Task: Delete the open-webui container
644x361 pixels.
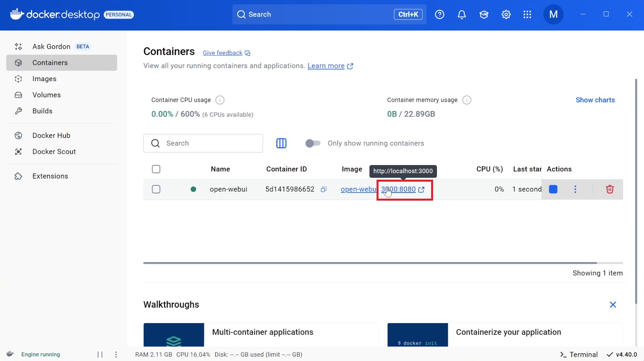Action: [610, 189]
